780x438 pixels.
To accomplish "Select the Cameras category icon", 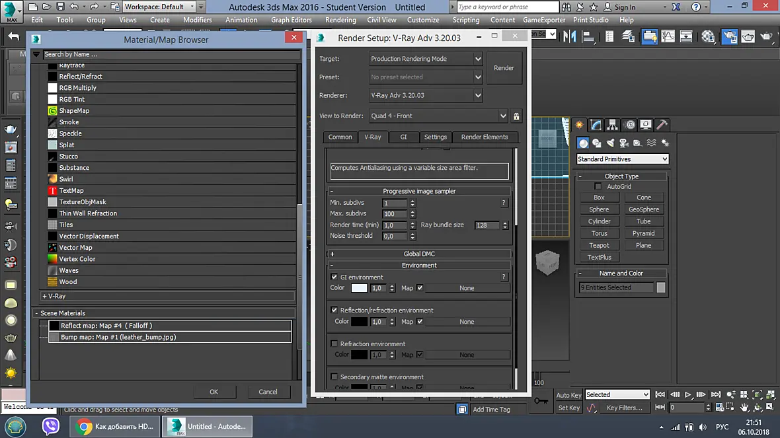I will point(624,143).
